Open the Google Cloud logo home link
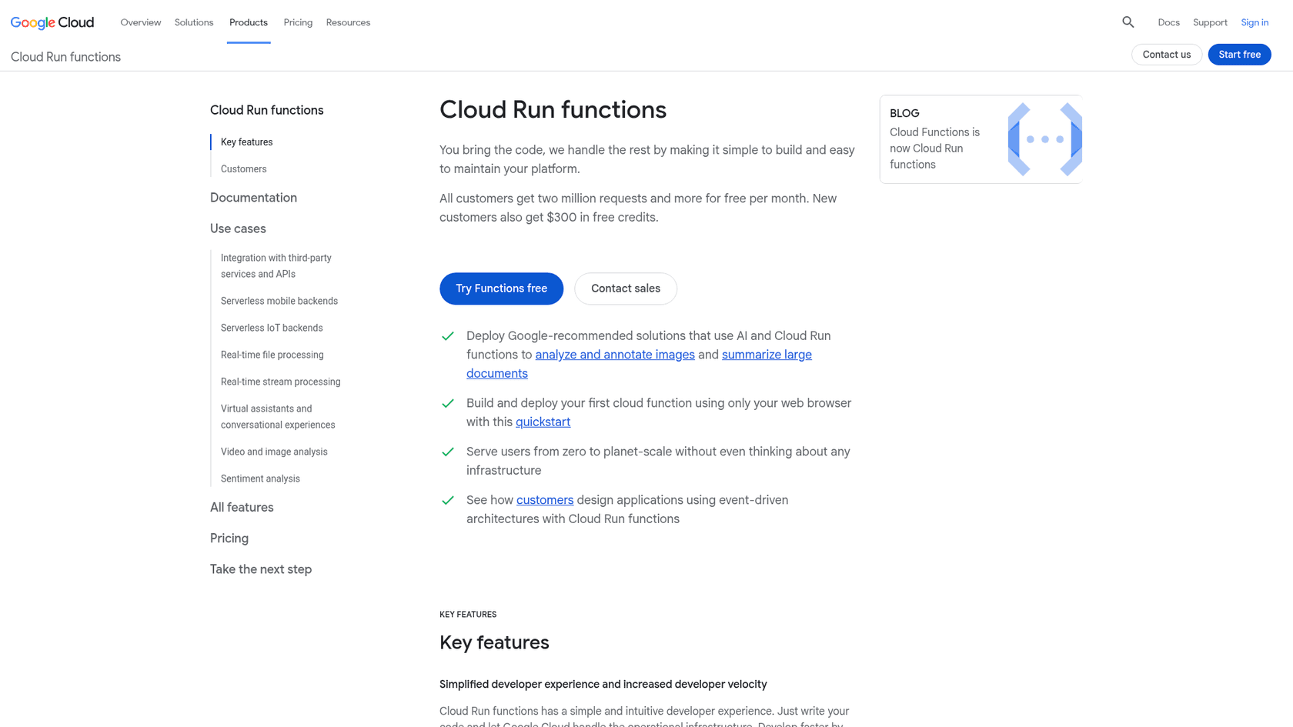Viewport: 1293px width, 727px height. 52,22
